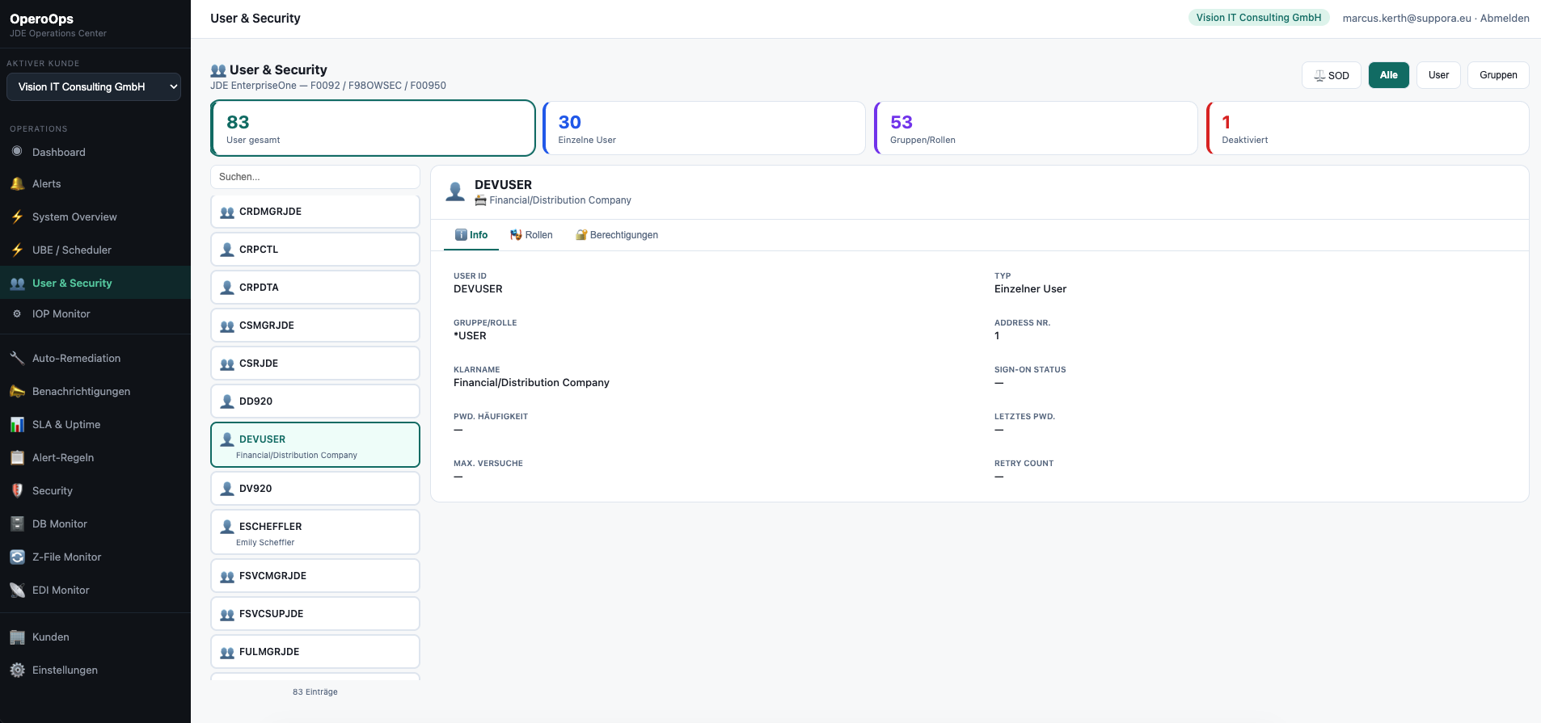1541x723 pixels.
Task: Select the ESCHEFFLER user entry
Action: pos(315,532)
